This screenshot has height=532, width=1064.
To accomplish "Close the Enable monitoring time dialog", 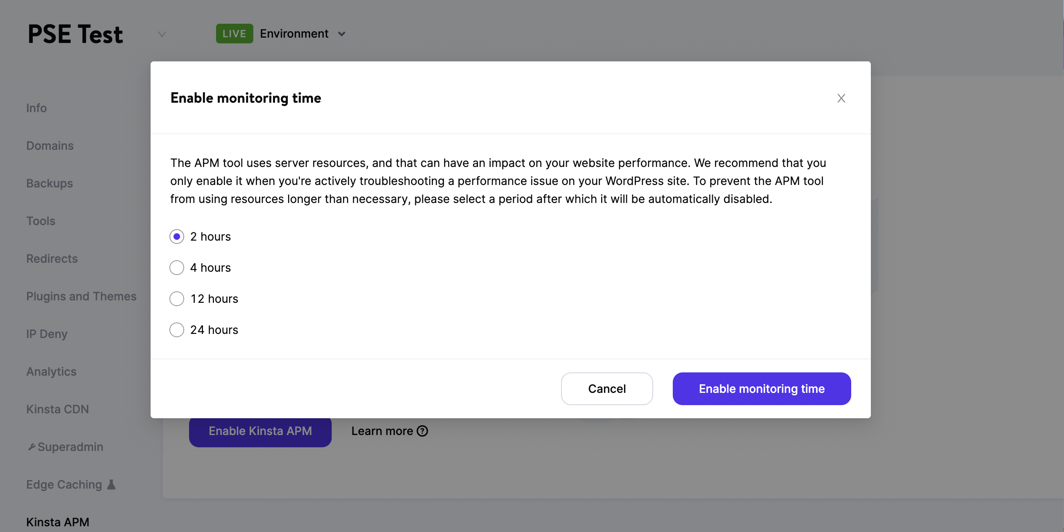I will 841,98.
